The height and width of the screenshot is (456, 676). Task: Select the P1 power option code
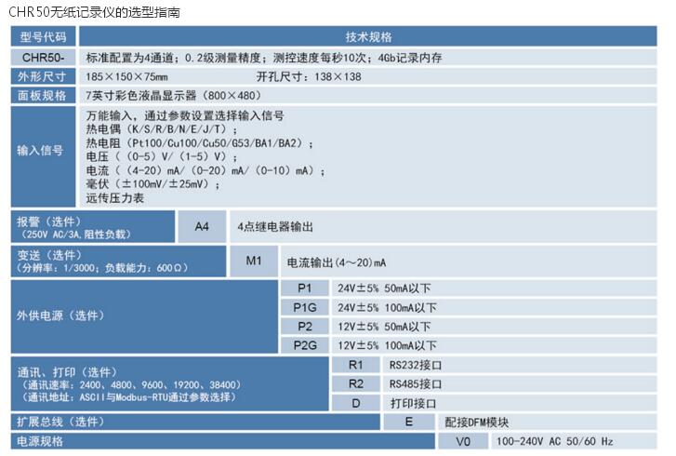pos(305,288)
